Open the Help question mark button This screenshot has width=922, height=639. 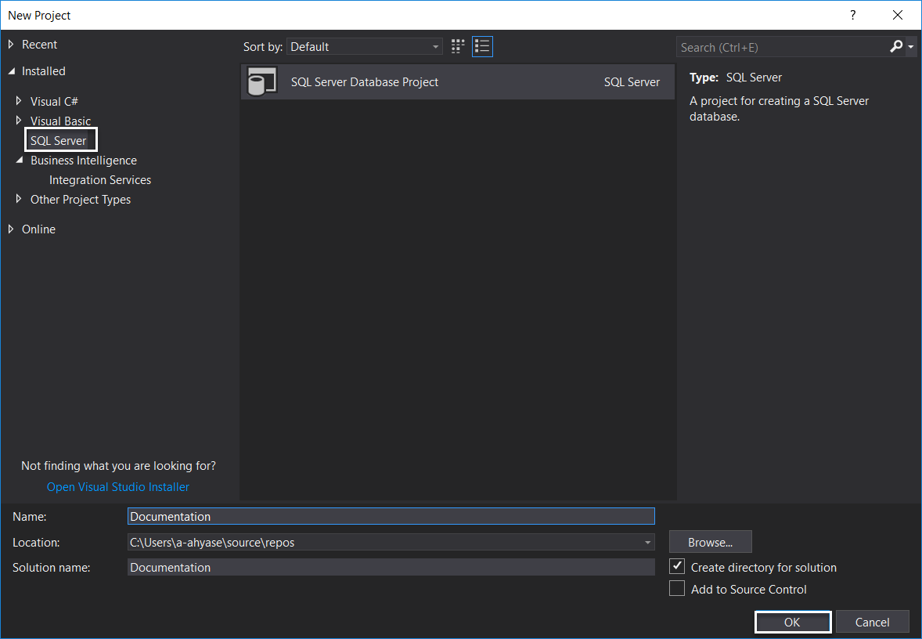coord(852,16)
